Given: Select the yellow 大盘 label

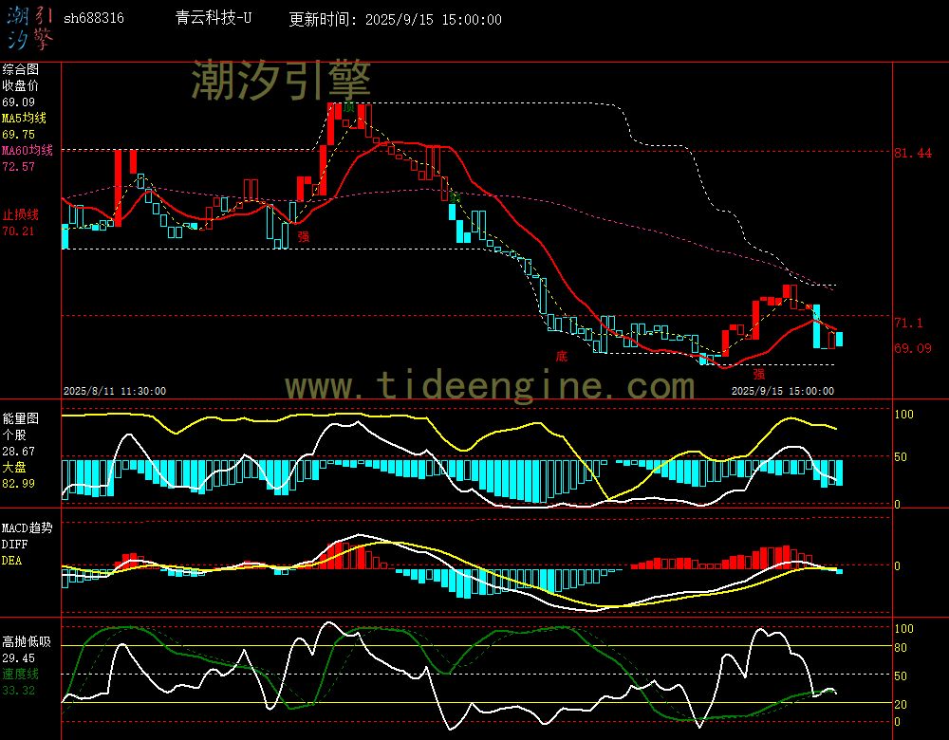Looking at the screenshot, I should (14, 467).
